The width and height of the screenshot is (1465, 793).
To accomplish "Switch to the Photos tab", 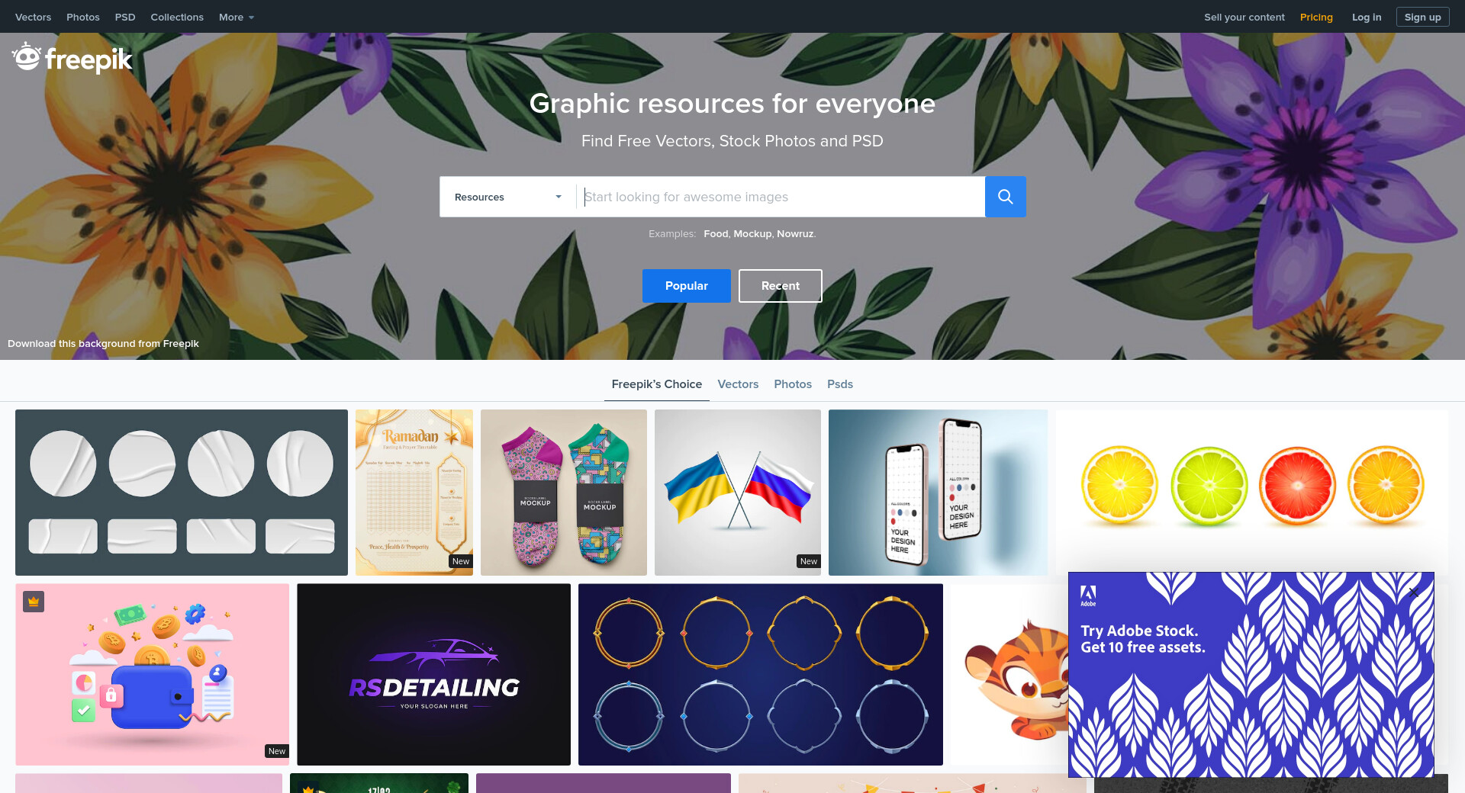I will tap(793, 384).
